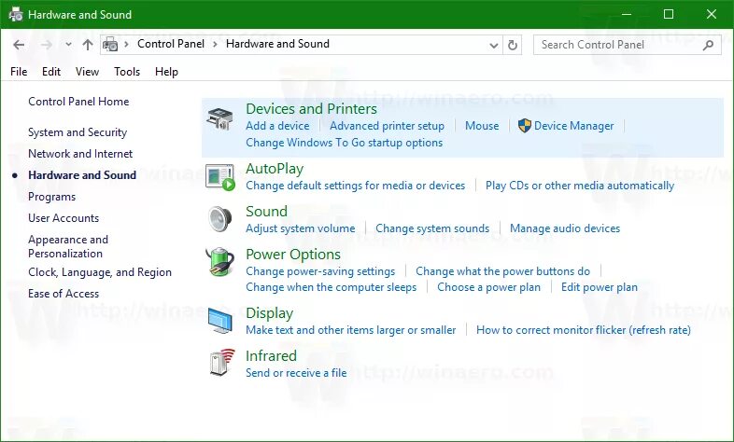Open the Help menu
Viewport: 734px width, 442px height.
click(x=166, y=72)
